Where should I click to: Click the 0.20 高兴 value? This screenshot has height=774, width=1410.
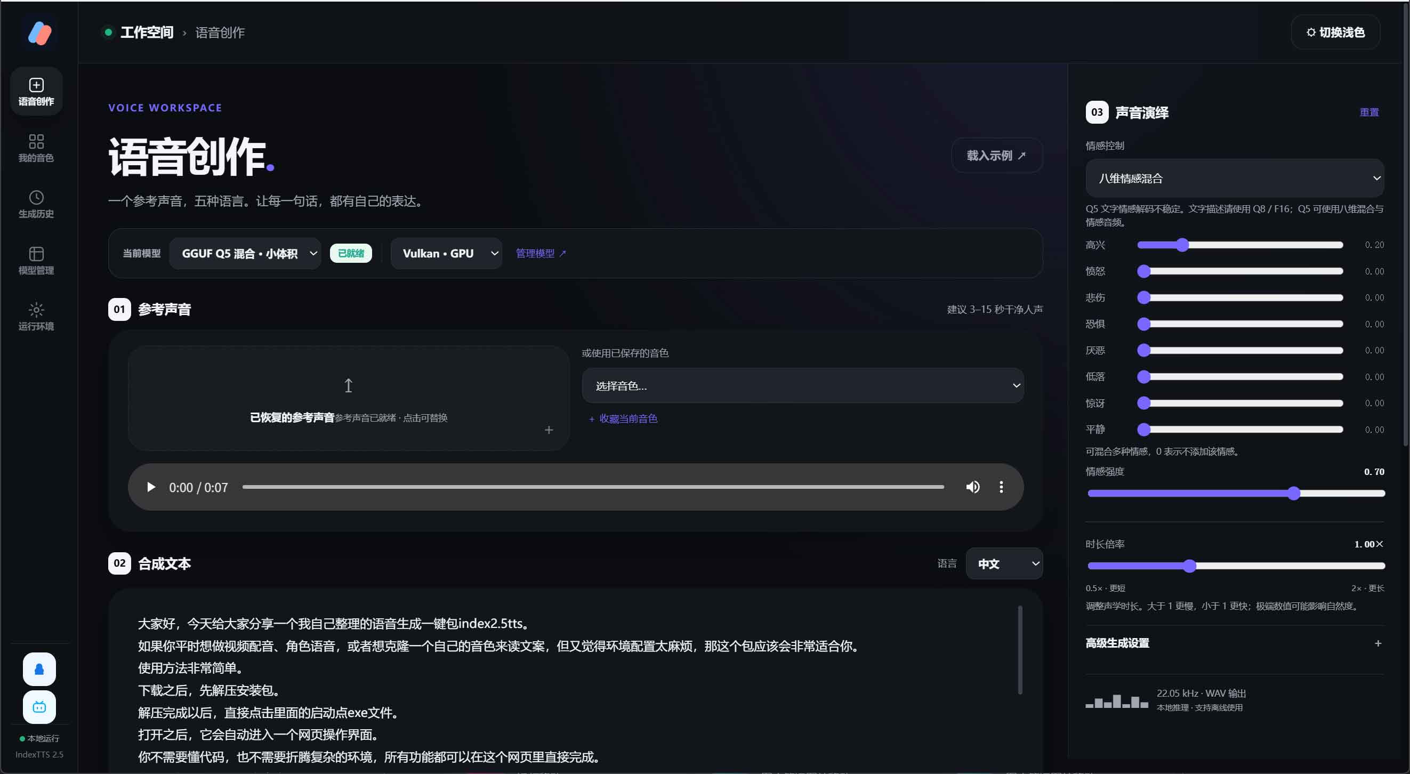(x=1374, y=245)
